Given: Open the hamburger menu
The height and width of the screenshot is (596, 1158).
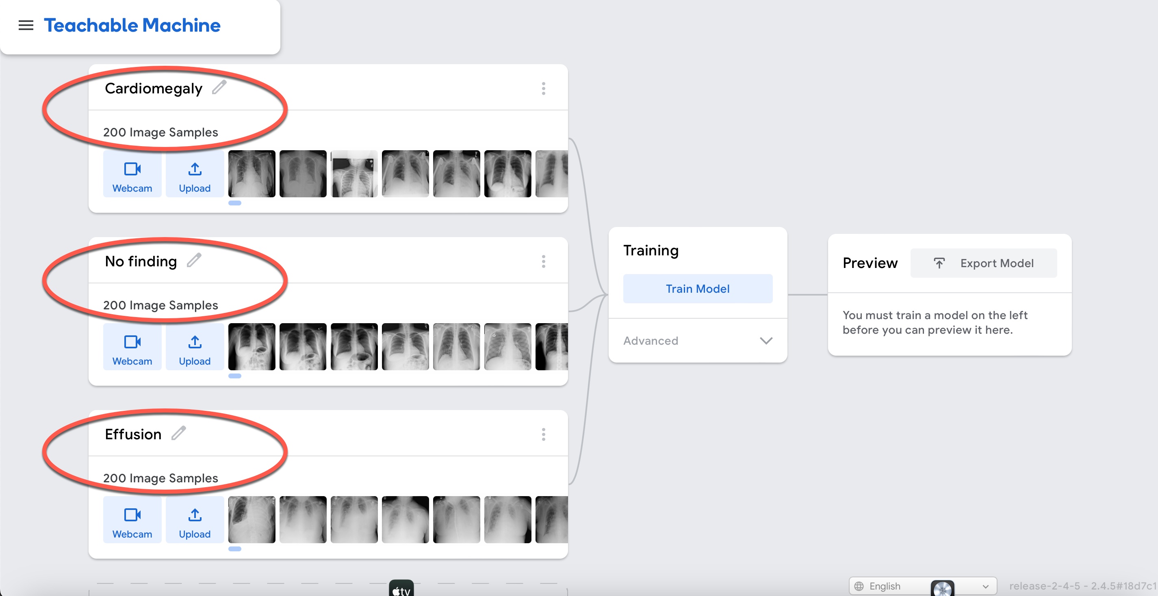Looking at the screenshot, I should 26,26.
